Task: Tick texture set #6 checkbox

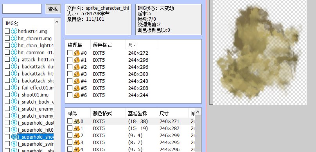Action: (70, 95)
